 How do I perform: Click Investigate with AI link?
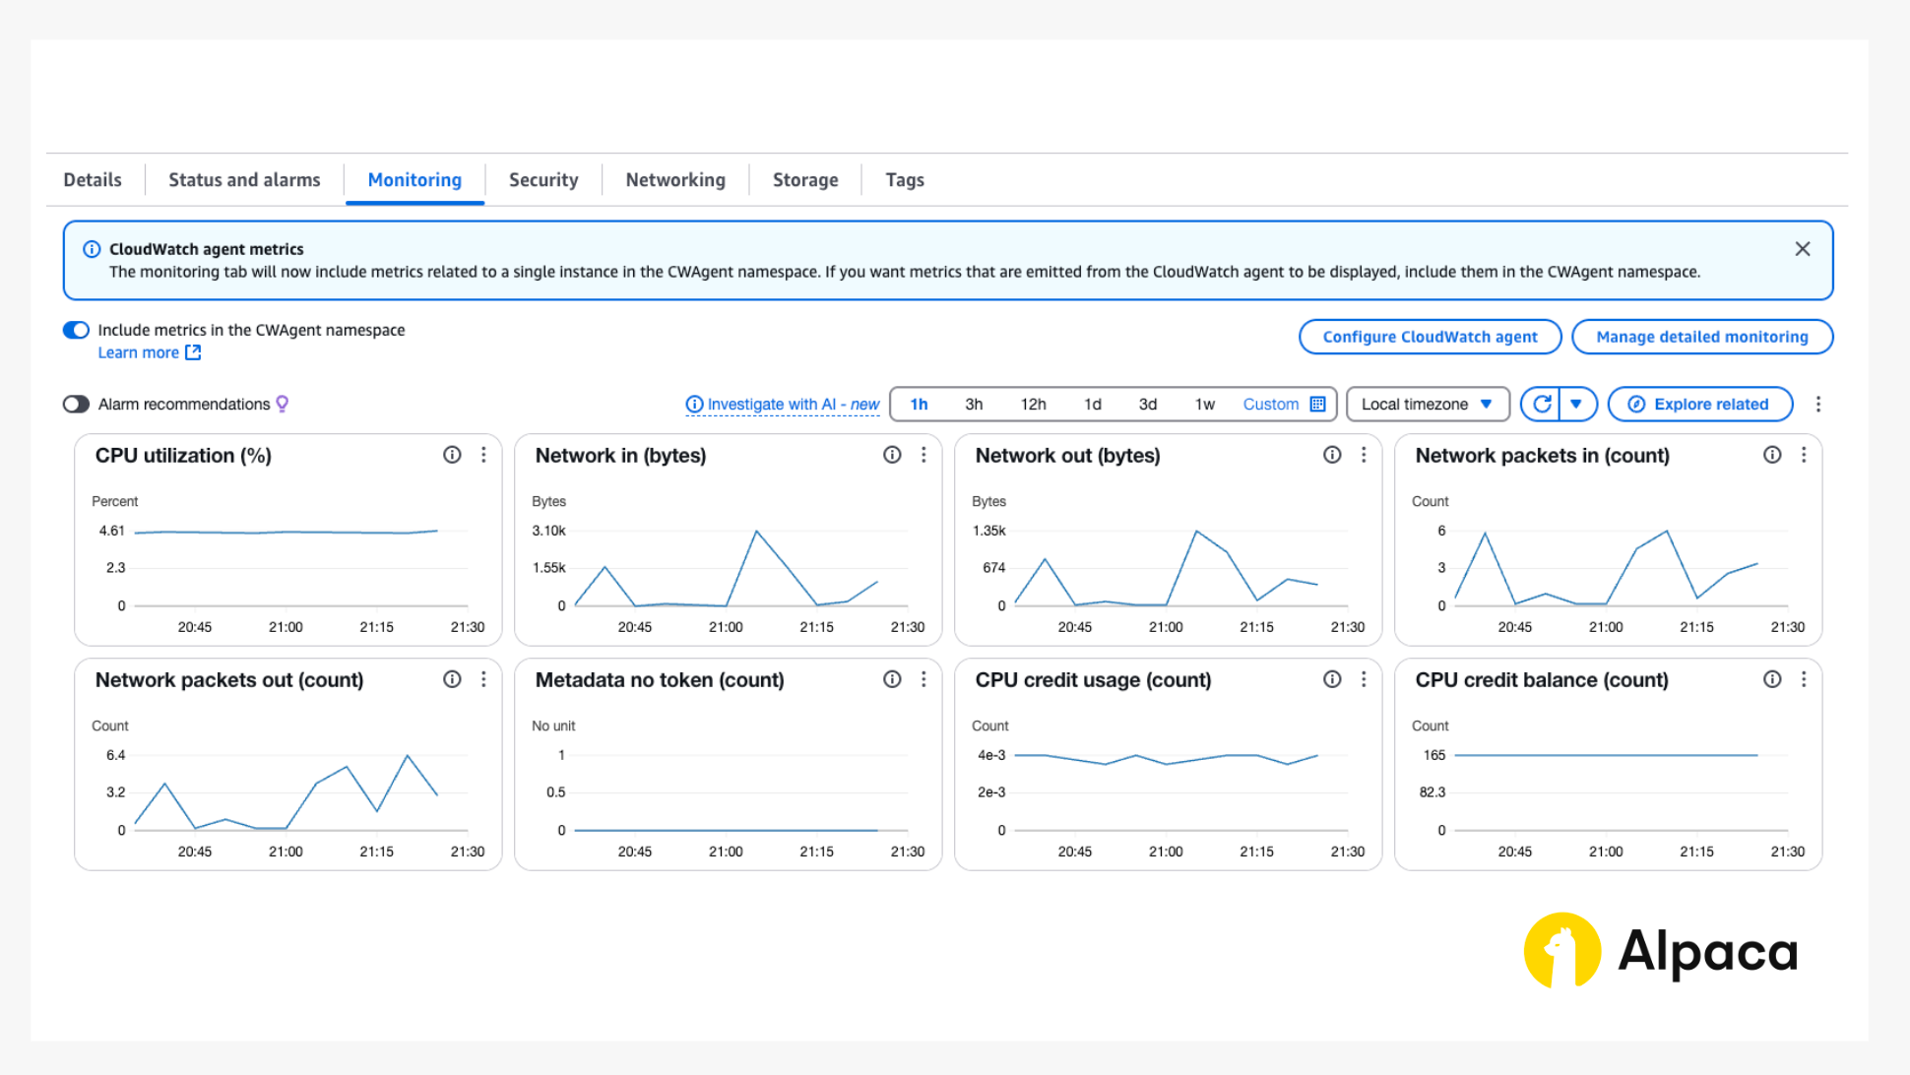(783, 404)
